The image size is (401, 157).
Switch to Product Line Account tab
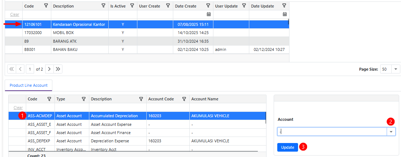point(28,85)
